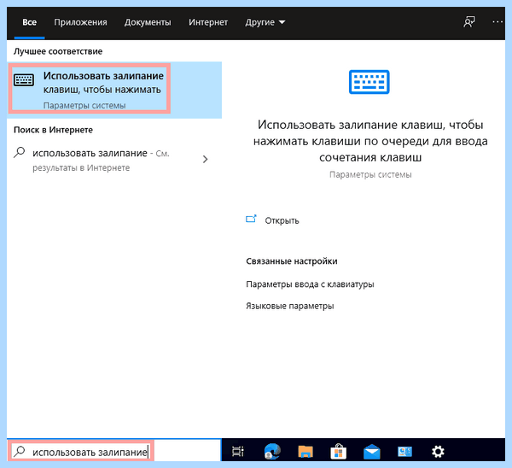Click the Поиск в Интернете heading
Screen dimensions: 512x468
(53, 130)
